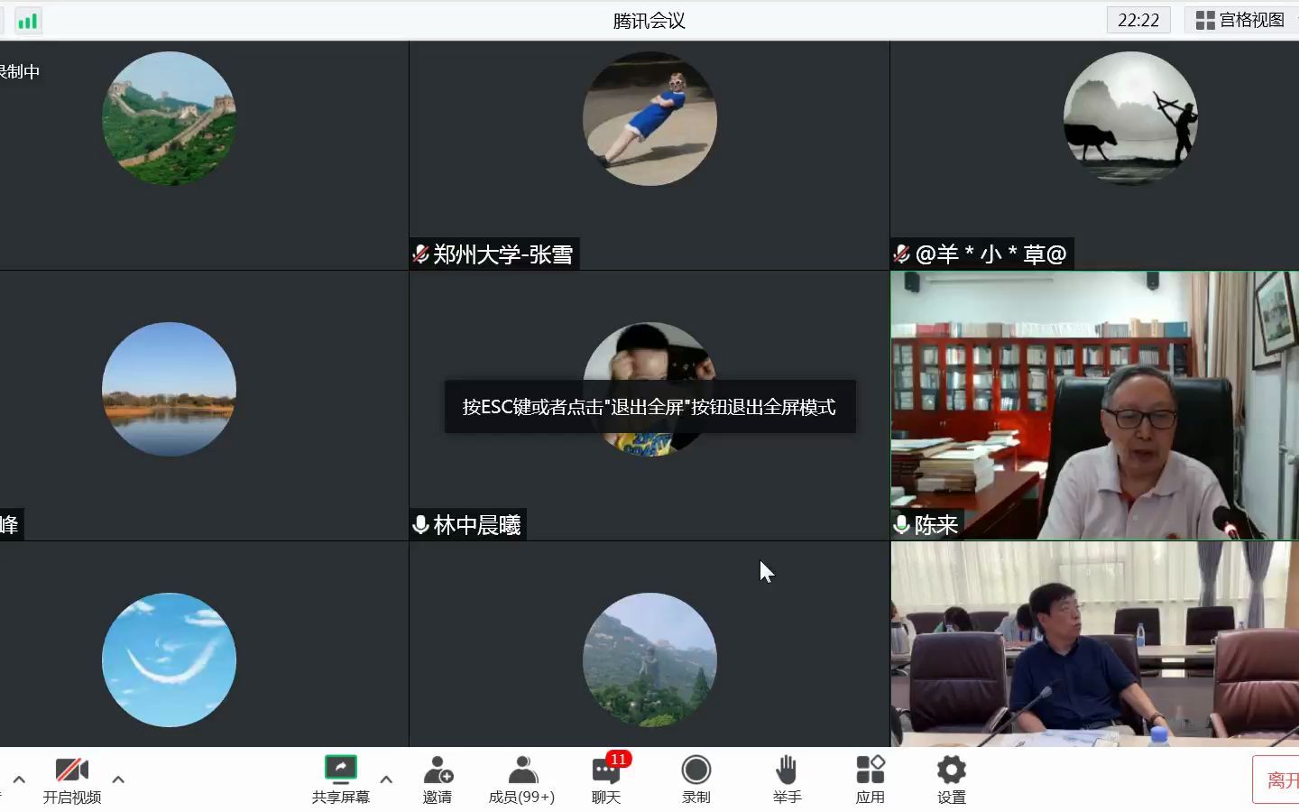Click the 腾讯会议 window title
The width and height of the screenshot is (1299, 812).
tap(649, 21)
